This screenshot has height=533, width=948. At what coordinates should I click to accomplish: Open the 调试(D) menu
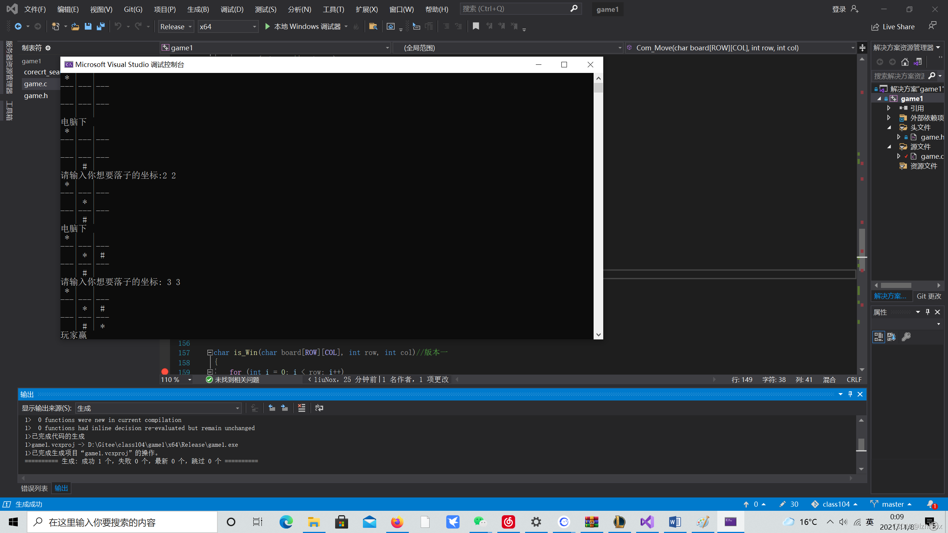(232, 9)
